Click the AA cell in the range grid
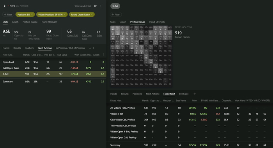This screenshot has height=148, width=273. coord(113,28)
